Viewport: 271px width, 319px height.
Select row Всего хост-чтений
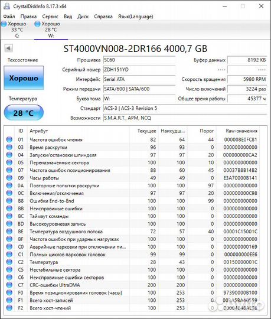point(132,308)
